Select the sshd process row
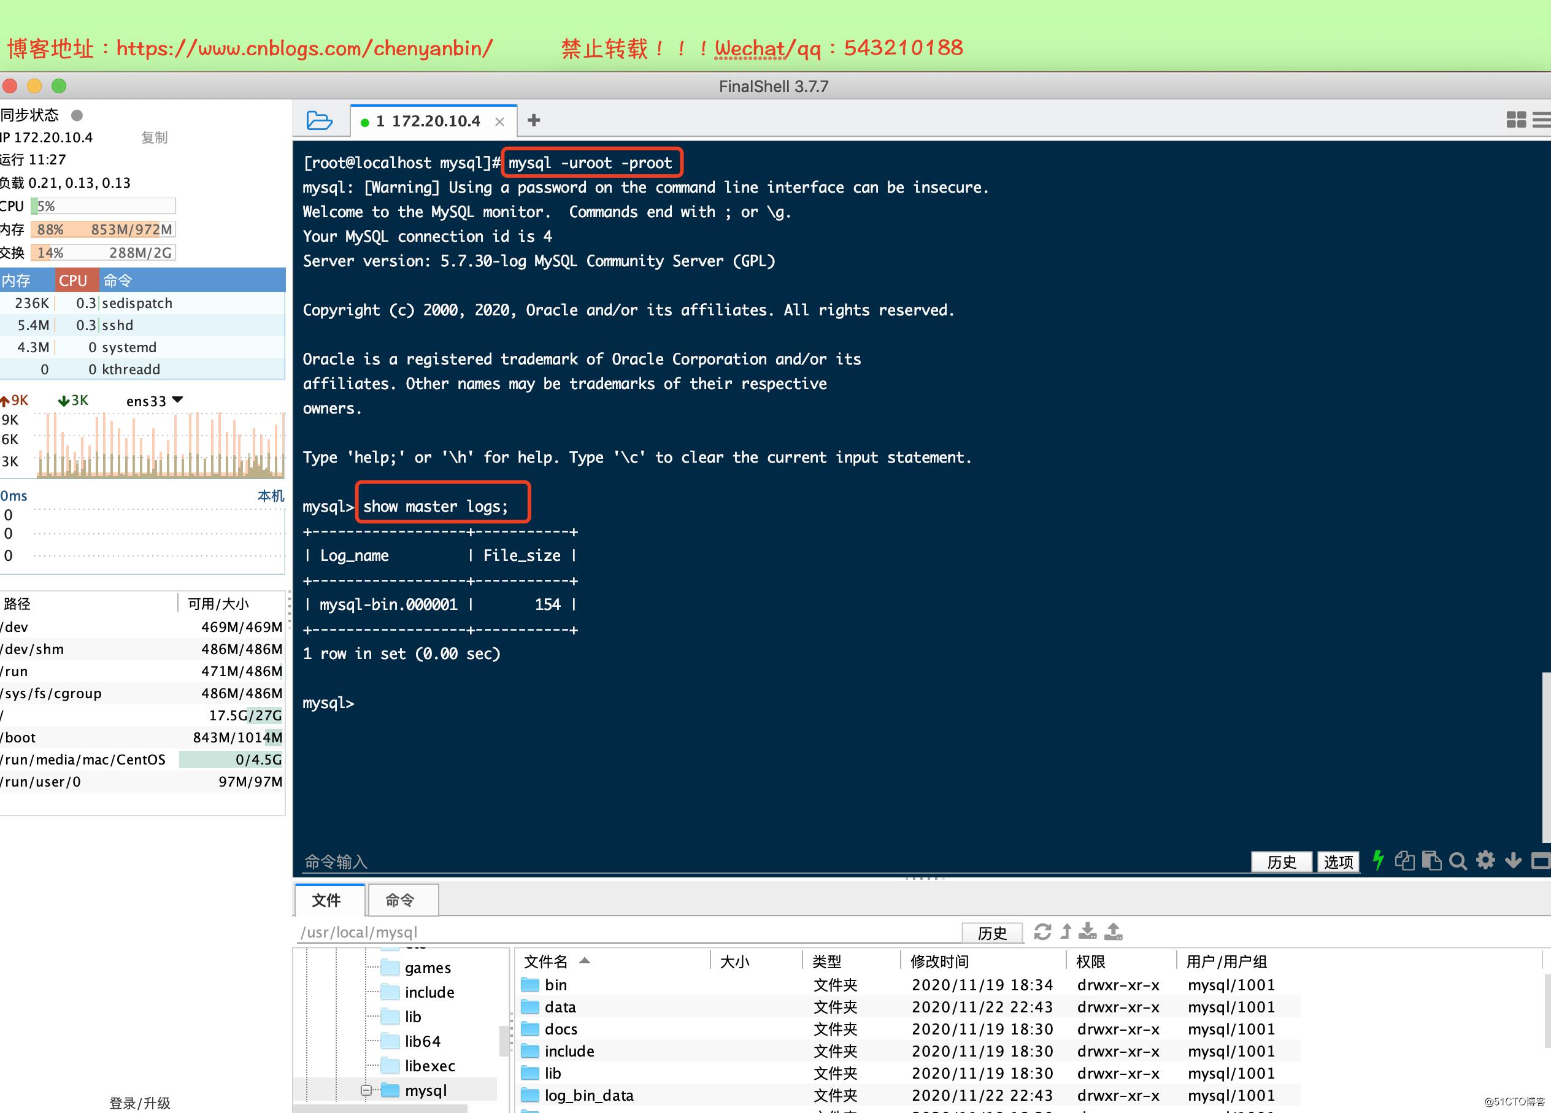 142,325
